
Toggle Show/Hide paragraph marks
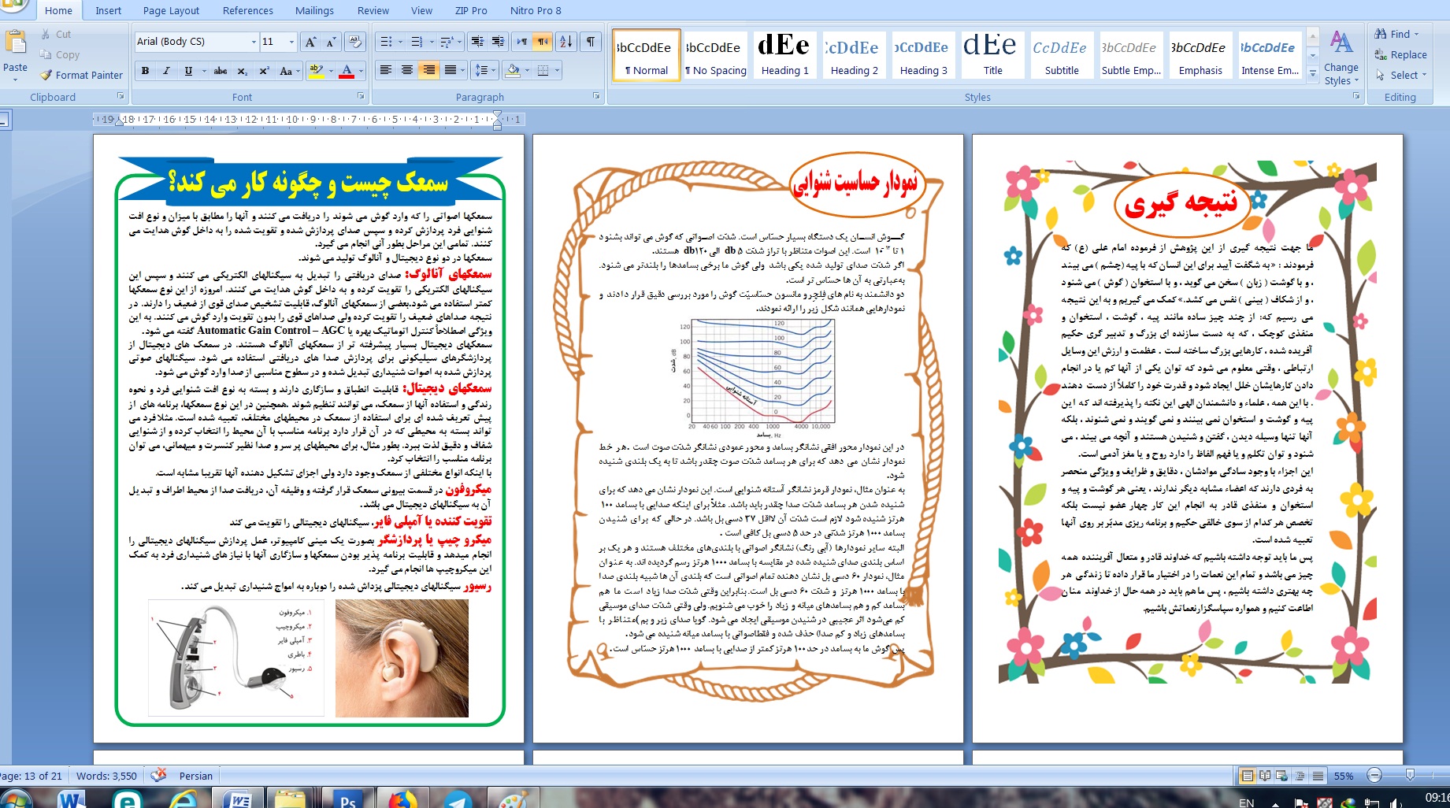590,42
